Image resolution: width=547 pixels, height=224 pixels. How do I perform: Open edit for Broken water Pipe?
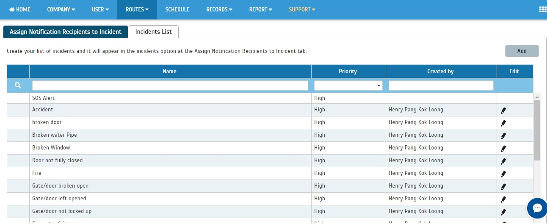point(503,136)
